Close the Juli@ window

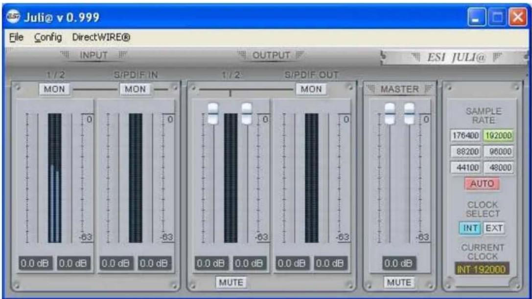[x=518, y=17]
